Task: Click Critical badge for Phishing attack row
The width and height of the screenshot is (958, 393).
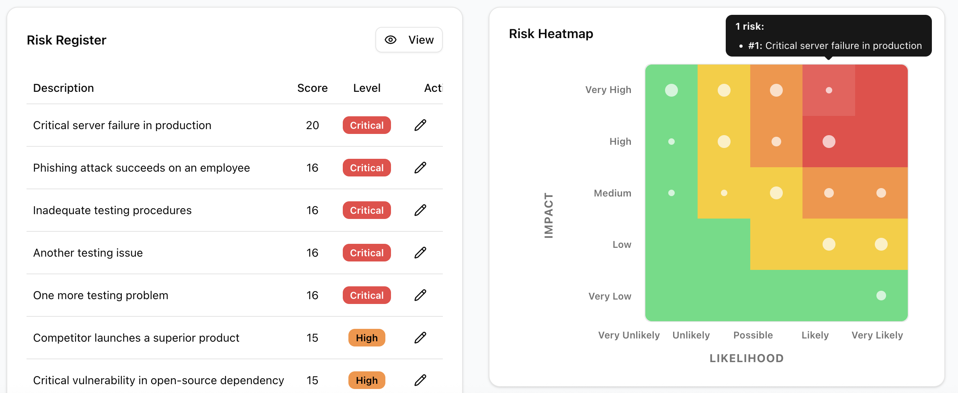Action: (x=366, y=168)
